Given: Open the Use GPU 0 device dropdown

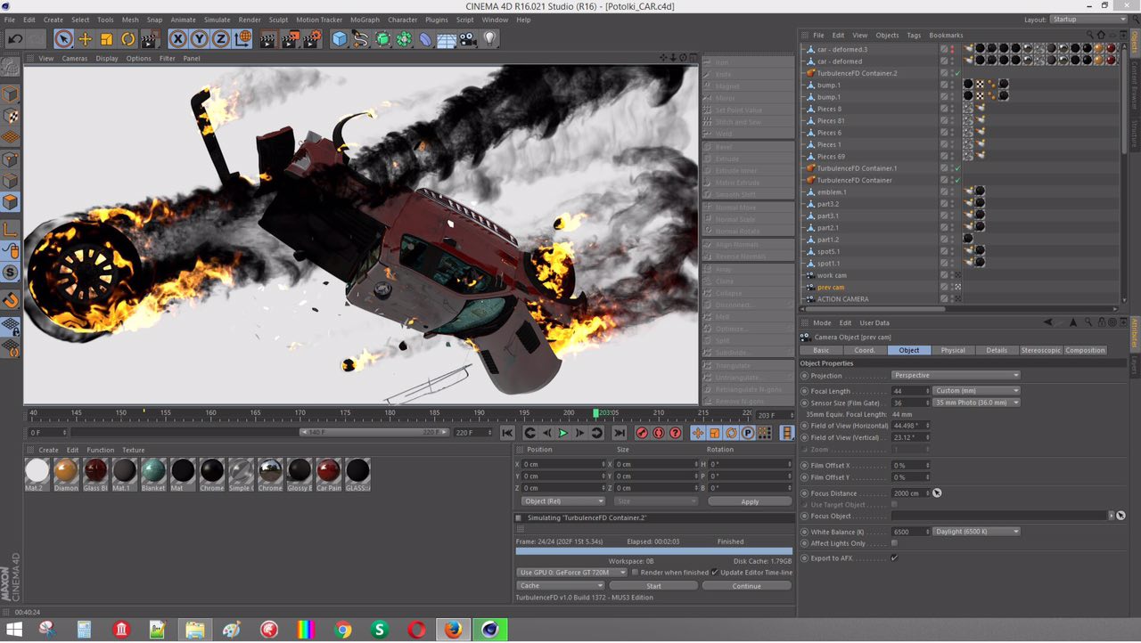Looking at the screenshot, I should [x=571, y=573].
